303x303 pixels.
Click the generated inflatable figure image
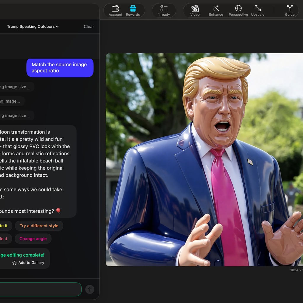coord(204,160)
